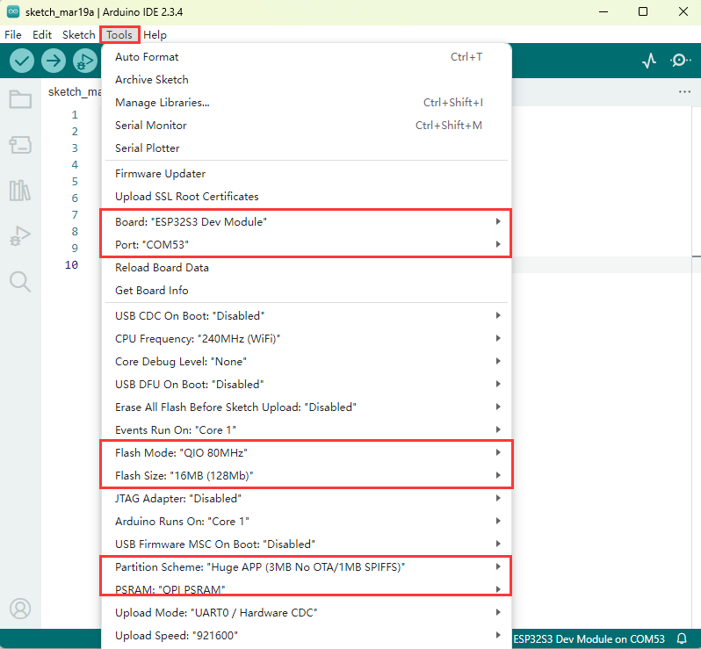Click the Arduino IDE app logo
The width and height of the screenshot is (701, 649).
click(x=13, y=11)
